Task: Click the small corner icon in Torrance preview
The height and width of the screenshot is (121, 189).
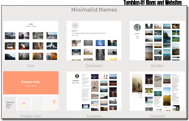Action: pyautogui.click(x=120, y=110)
